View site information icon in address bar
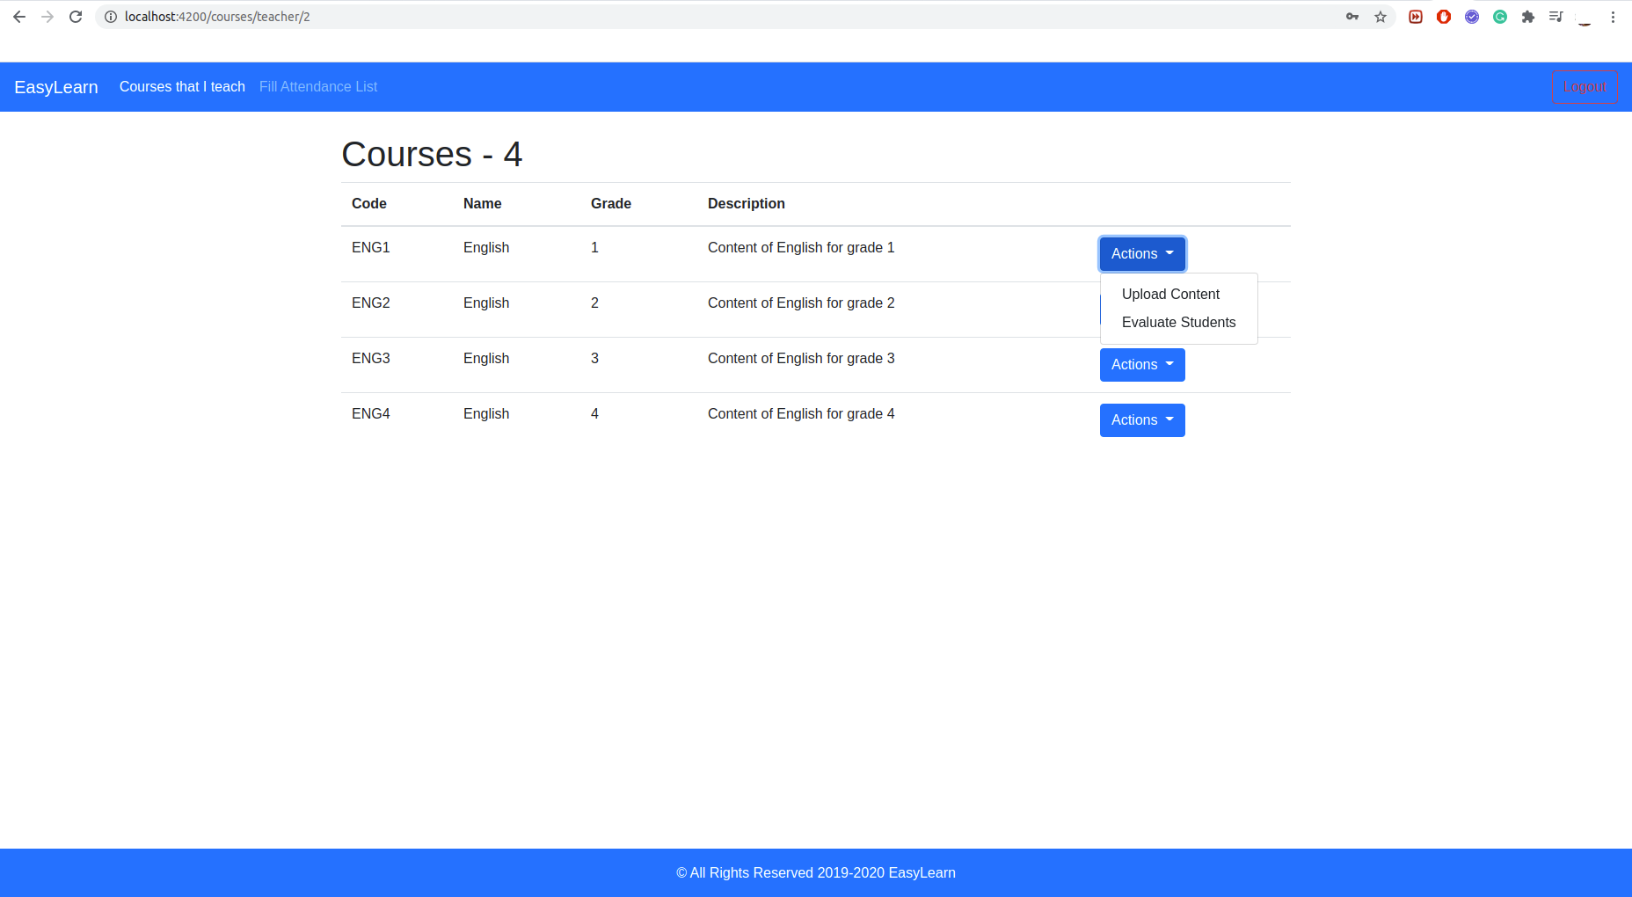 pos(111,17)
